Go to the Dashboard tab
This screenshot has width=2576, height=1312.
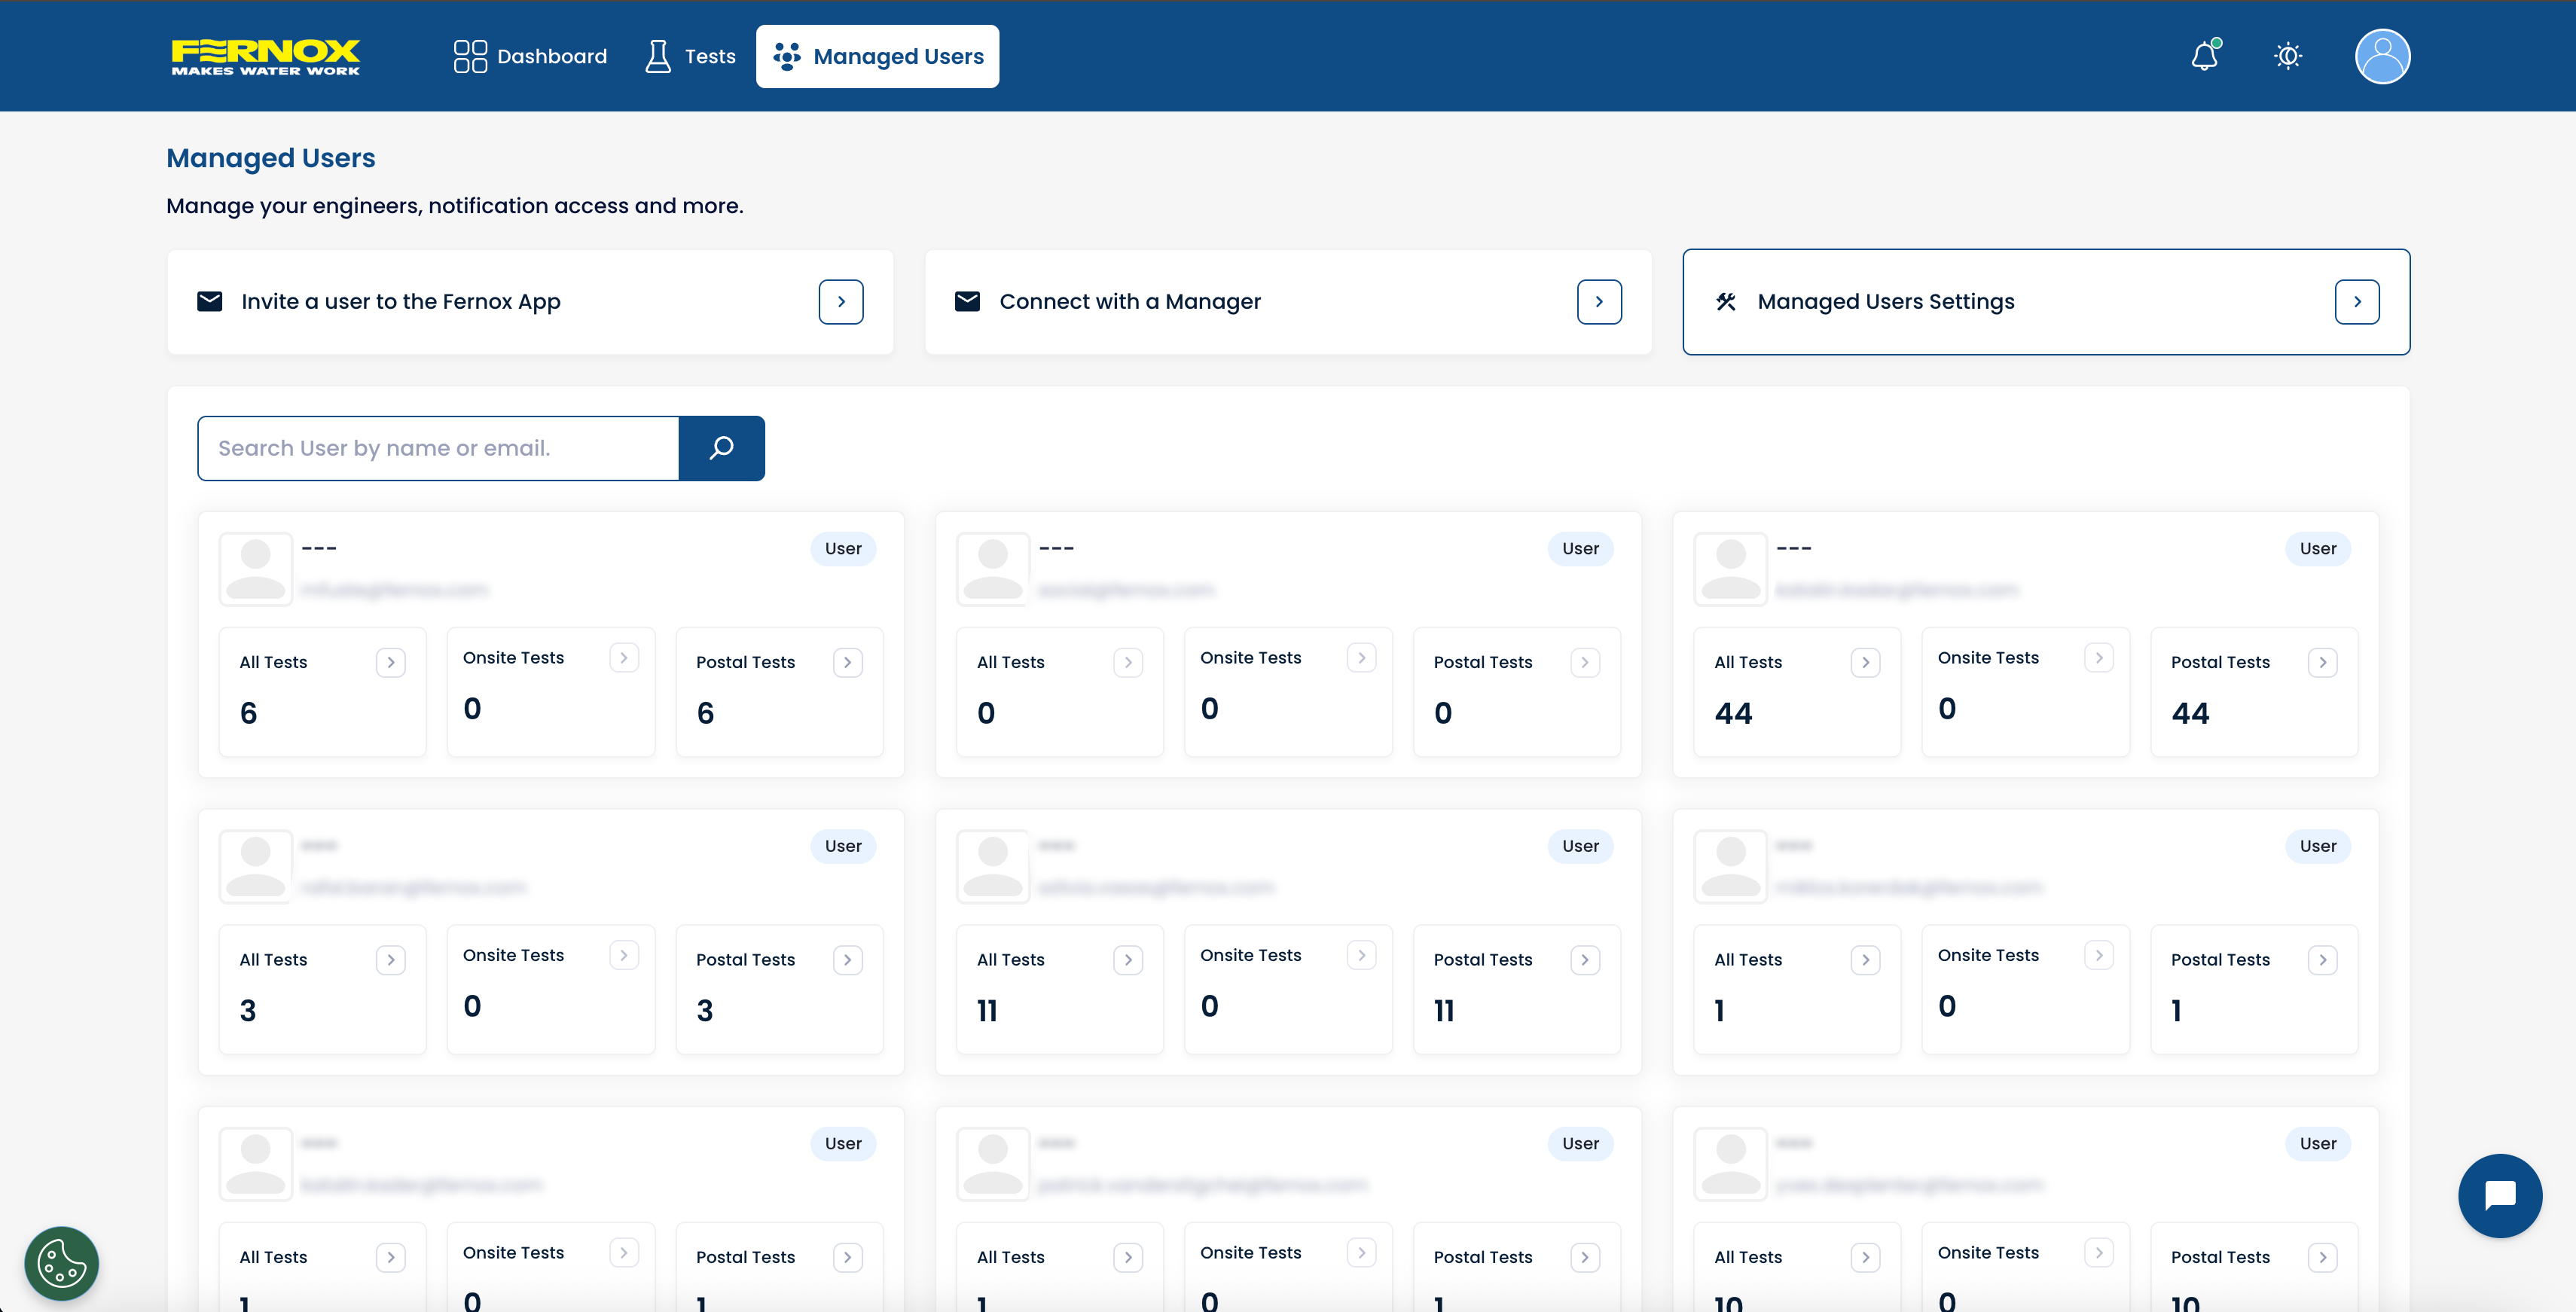point(530,56)
